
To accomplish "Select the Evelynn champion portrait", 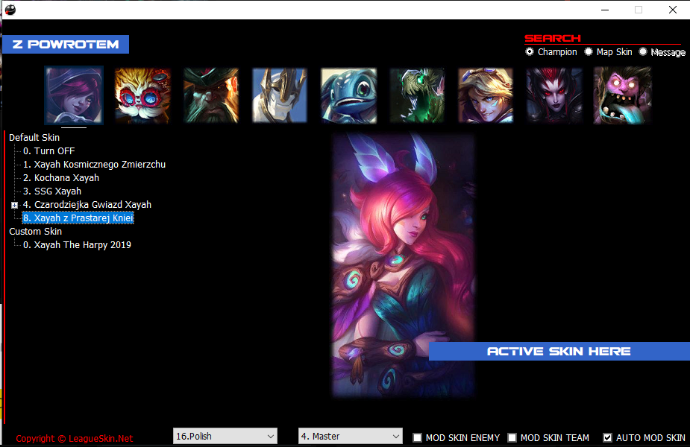I will [x=554, y=95].
